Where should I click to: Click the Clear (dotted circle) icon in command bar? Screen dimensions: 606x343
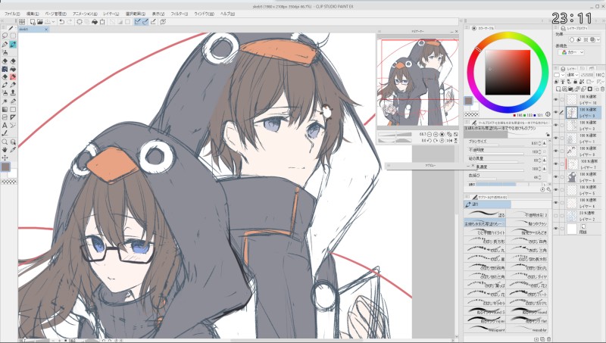(80, 22)
